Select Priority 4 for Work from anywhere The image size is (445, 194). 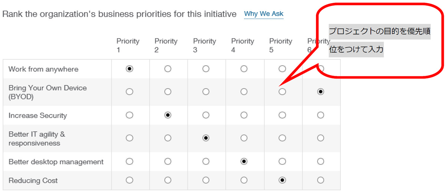pyautogui.click(x=244, y=69)
